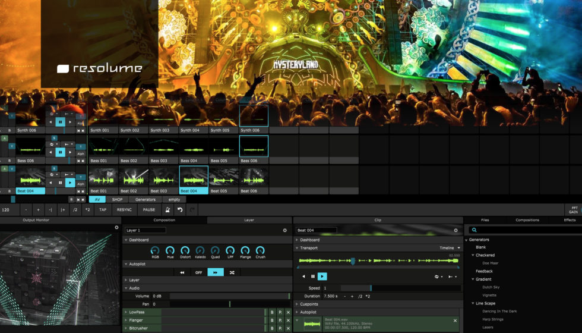
Task: Pause the Synth 006 layer transport
Action: click(x=60, y=121)
